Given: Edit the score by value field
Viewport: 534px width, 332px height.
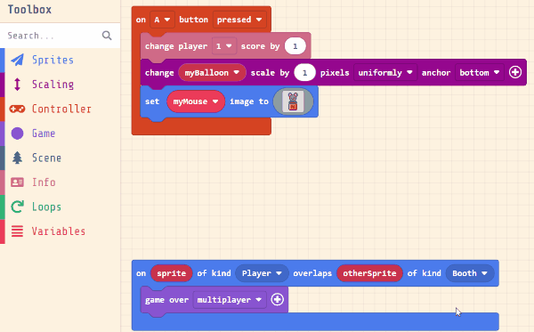Looking at the screenshot, I should click(295, 46).
